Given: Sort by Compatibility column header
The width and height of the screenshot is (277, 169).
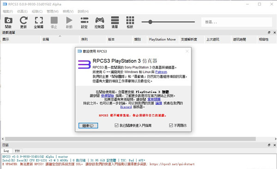Looking at the screenshot, I should click(267, 40).
